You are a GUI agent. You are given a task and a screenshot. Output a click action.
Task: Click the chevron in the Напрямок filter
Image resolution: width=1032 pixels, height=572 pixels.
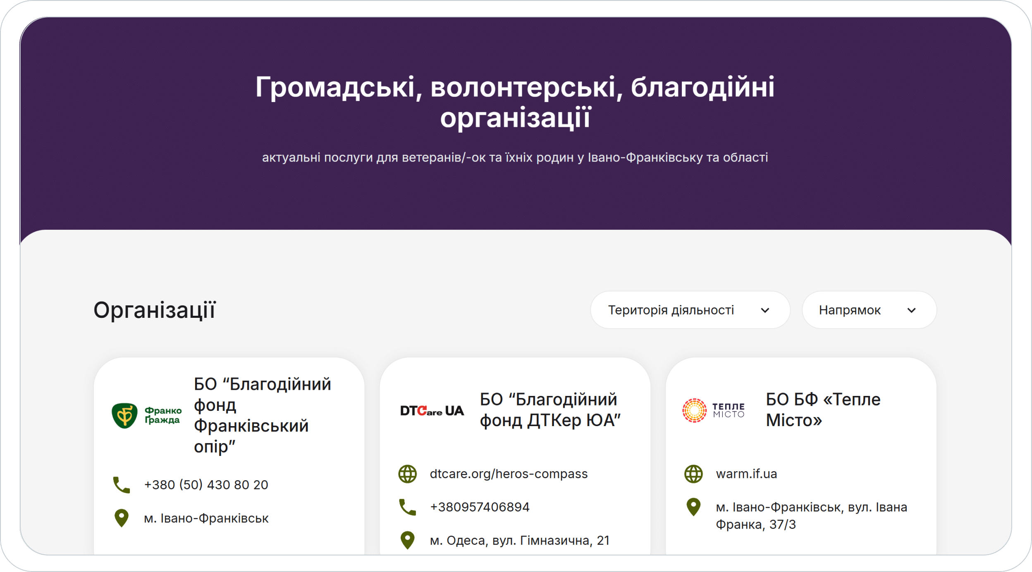(x=911, y=310)
